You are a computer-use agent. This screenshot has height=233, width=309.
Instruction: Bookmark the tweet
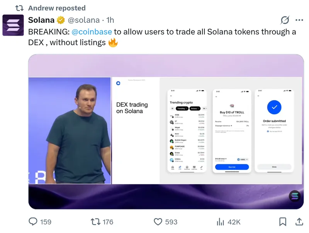pos(284,222)
